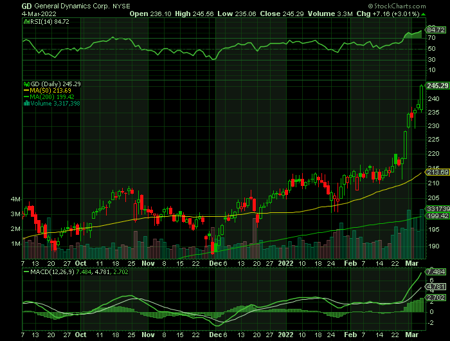
Task: Click the MACD(12,26,9) legend label
Action: [x=53, y=272]
